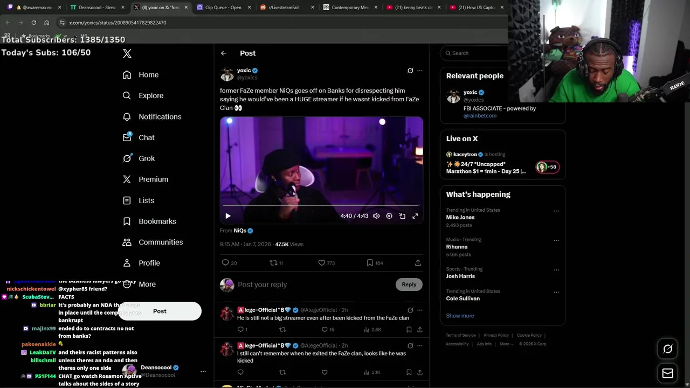Open video settings gear

click(x=389, y=216)
